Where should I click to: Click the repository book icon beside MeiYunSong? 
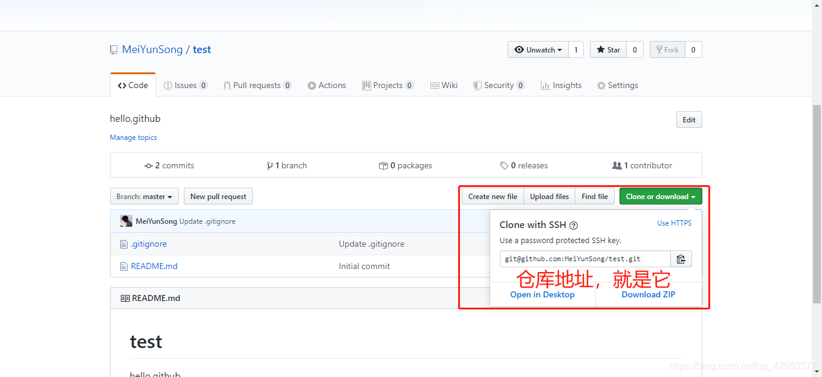pos(114,49)
